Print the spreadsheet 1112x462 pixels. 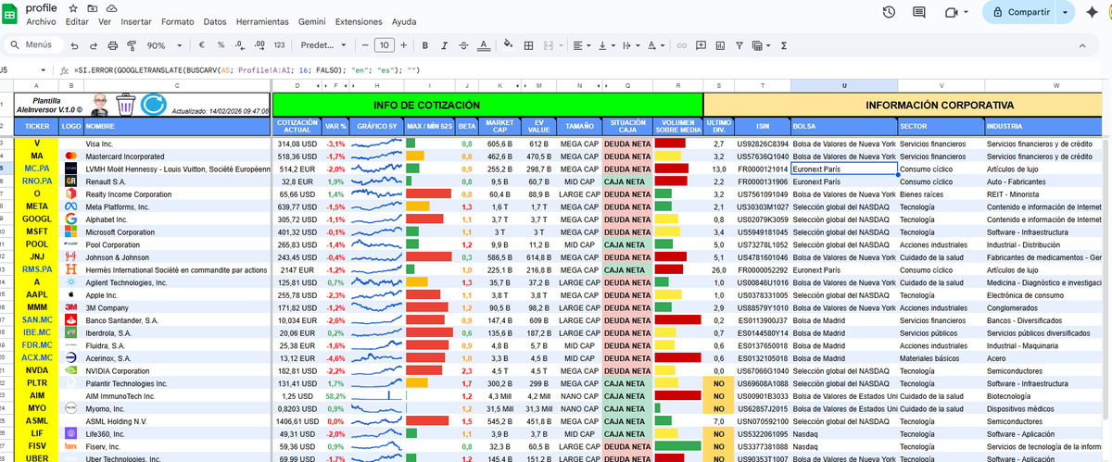[113, 45]
